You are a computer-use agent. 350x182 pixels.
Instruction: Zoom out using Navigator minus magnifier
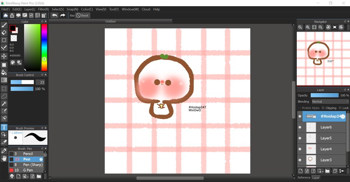[321, 27]
